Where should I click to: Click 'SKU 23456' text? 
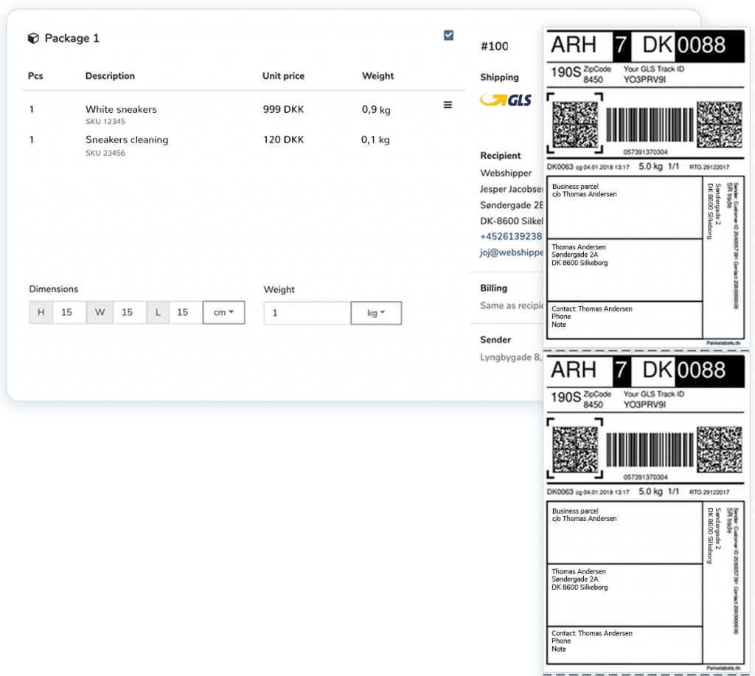click(x=105, y=153)
